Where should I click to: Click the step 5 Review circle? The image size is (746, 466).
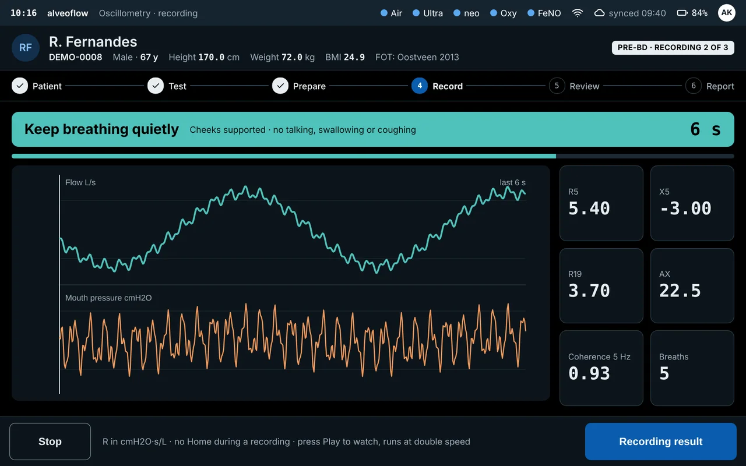(x=557, y=86)
